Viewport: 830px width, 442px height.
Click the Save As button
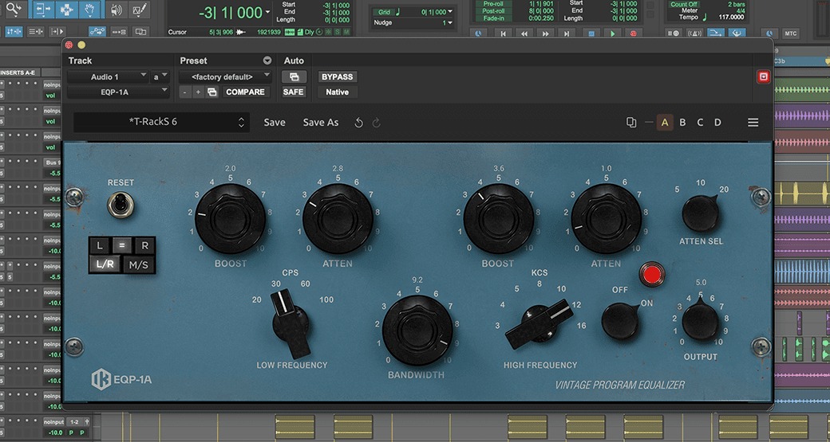(x=320, y=123)
